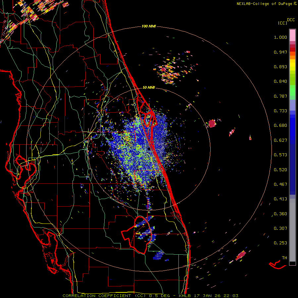
Task: Click the 0.573 legend value
Action: coord(280,155)
